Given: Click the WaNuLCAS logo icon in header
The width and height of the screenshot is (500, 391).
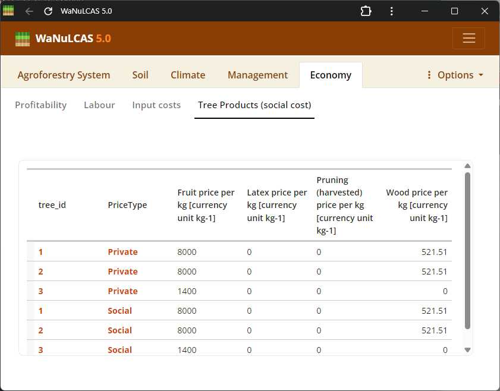Looking at the screenshot, I should coord(23,39).
